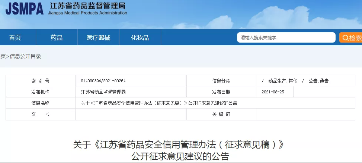This screenshot has height=163, width=362.
Task: Open the 药品 navigation item
Action: point(57,37)
